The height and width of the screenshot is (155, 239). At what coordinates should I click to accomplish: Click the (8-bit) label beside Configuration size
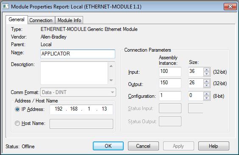point(219,96)
